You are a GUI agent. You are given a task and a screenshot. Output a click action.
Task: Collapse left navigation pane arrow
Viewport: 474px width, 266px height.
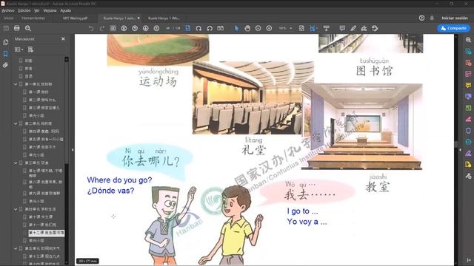coord(73,149)
